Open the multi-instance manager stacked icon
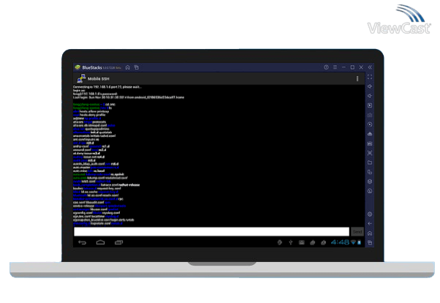Image resolution: width=440 pixels, height=303 pixels. tap(370, 182)
